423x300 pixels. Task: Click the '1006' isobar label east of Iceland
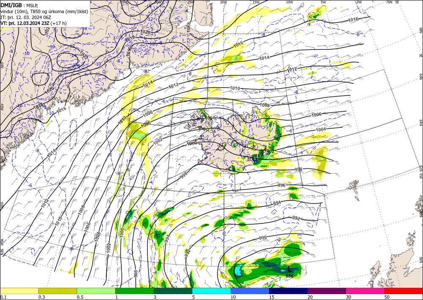(x=316, y=115)
